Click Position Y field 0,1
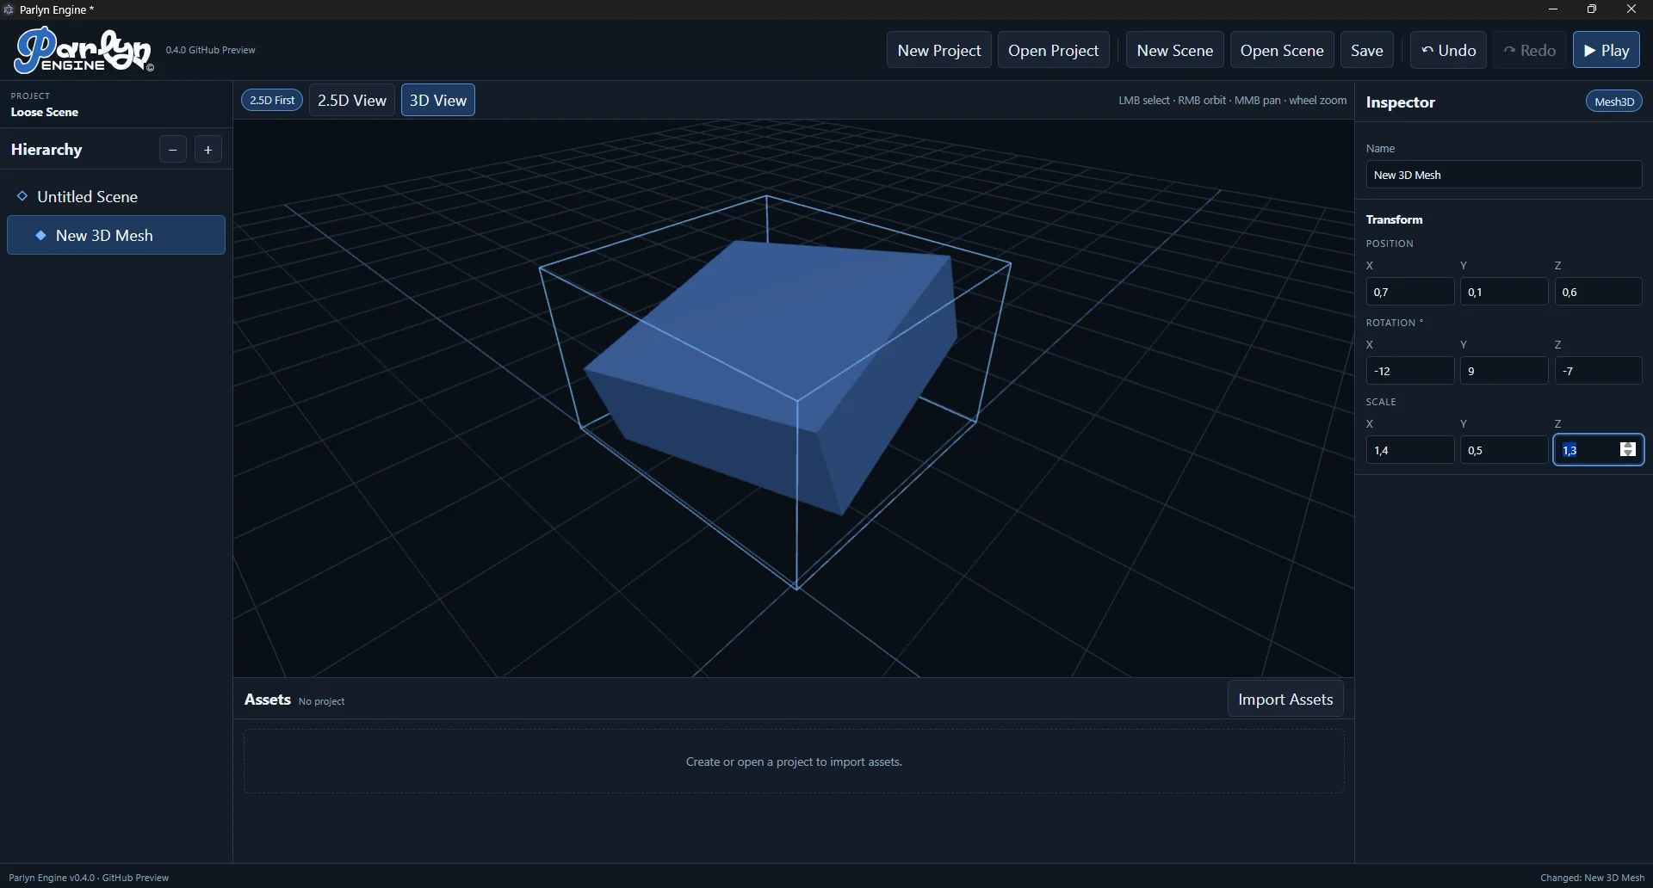The image size is (1653, 888). click(x=1504, y=292)
